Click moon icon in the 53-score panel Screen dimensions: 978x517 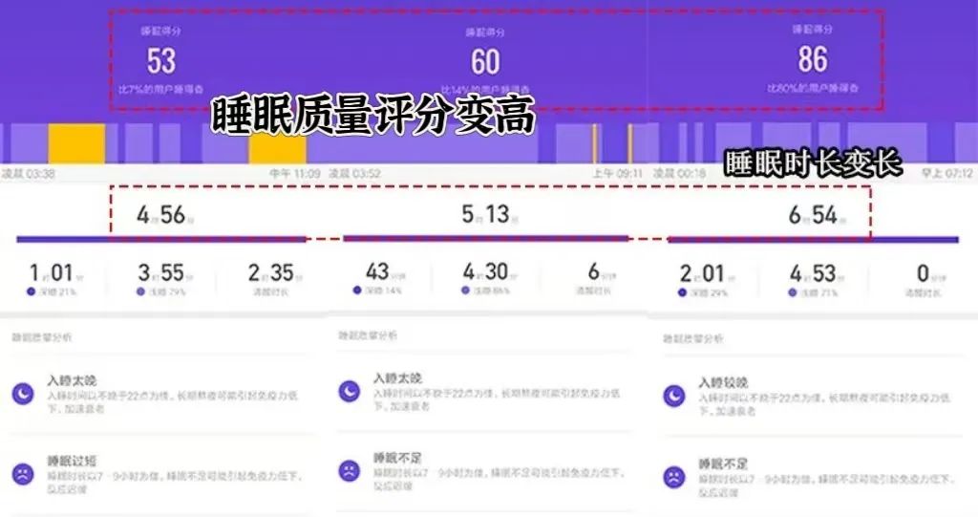[x=22, y=393]
